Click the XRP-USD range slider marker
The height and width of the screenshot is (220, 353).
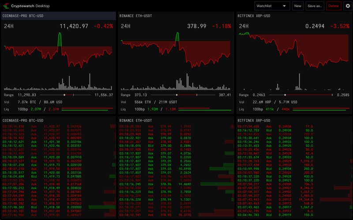(285, 95)
